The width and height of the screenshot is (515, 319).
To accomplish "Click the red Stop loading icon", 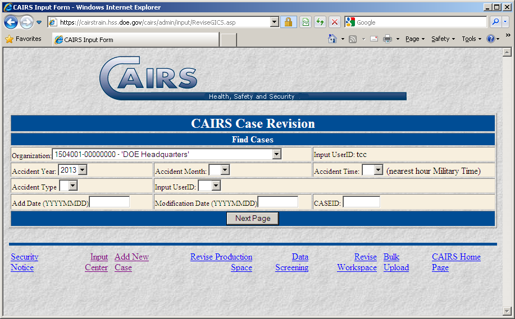I will point(335,22).
